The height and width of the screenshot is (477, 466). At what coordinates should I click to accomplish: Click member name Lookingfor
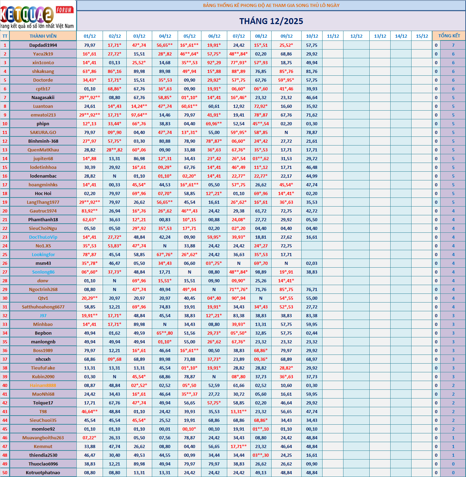[43, 254]
